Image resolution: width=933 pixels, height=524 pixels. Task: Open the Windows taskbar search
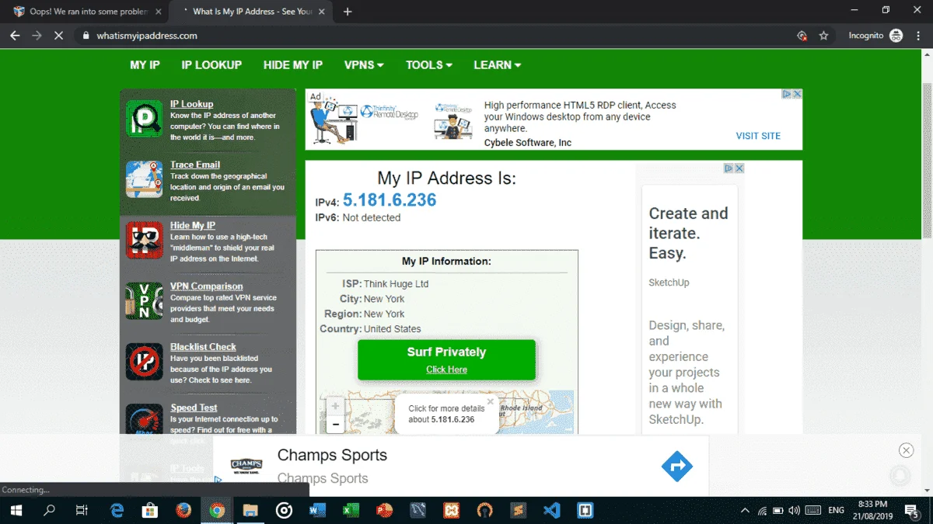pyautogui.click(x=49, y=510)
